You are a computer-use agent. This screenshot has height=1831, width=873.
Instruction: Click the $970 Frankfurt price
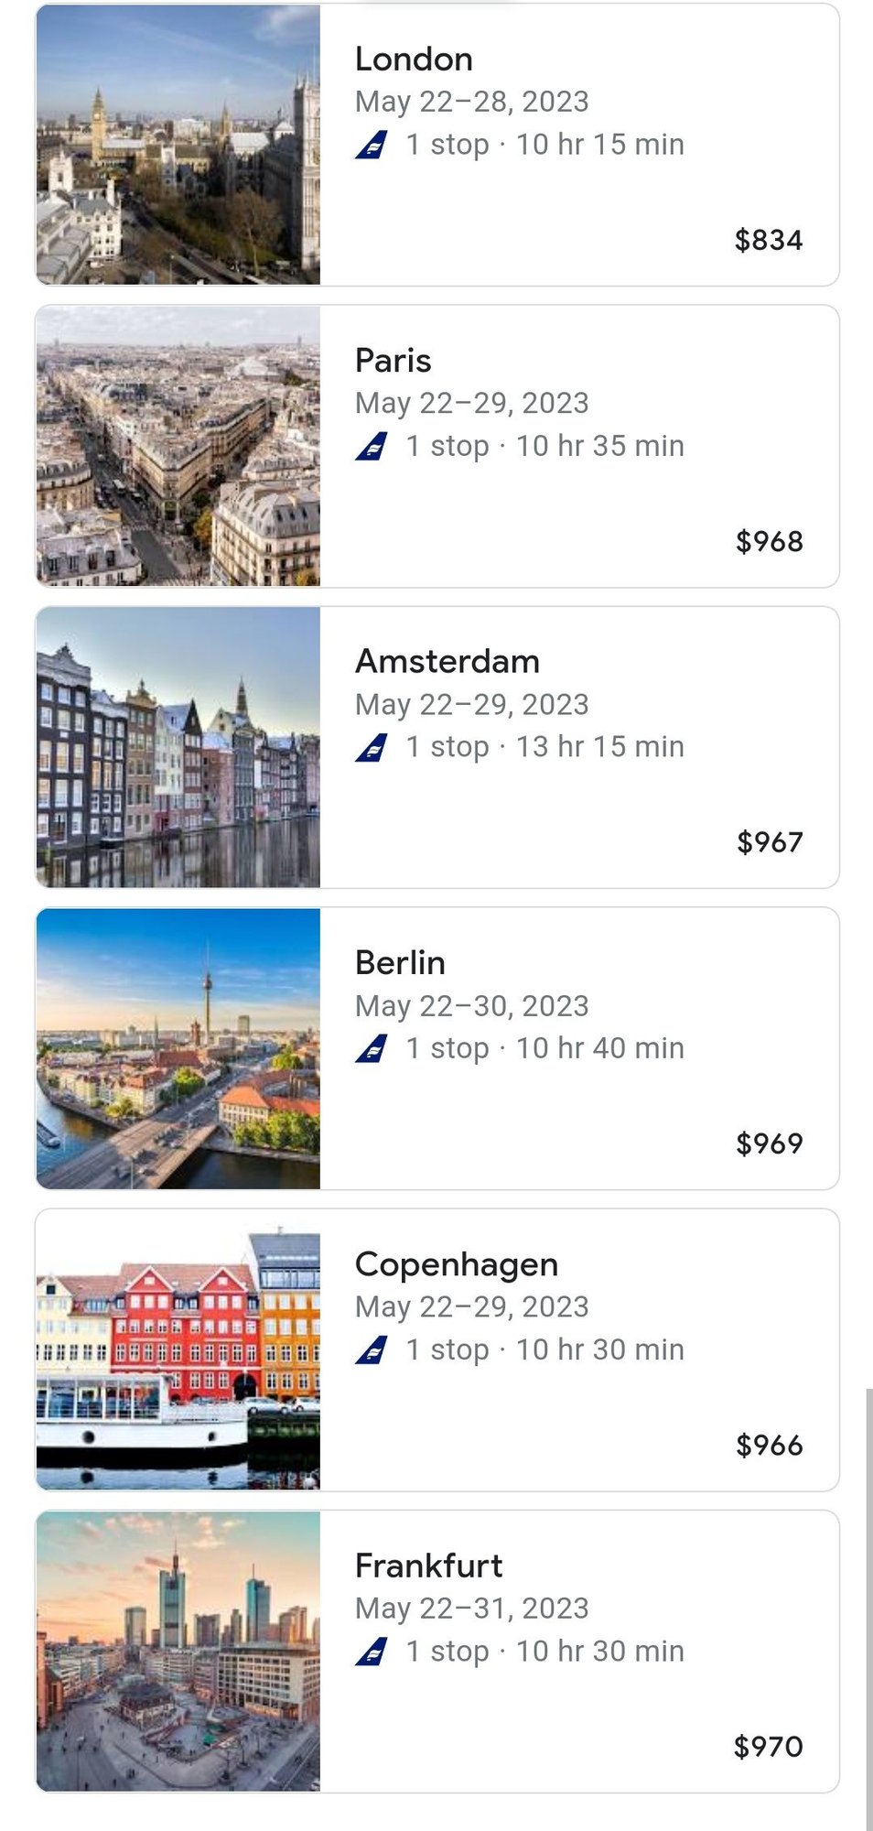click(769, 1747)
